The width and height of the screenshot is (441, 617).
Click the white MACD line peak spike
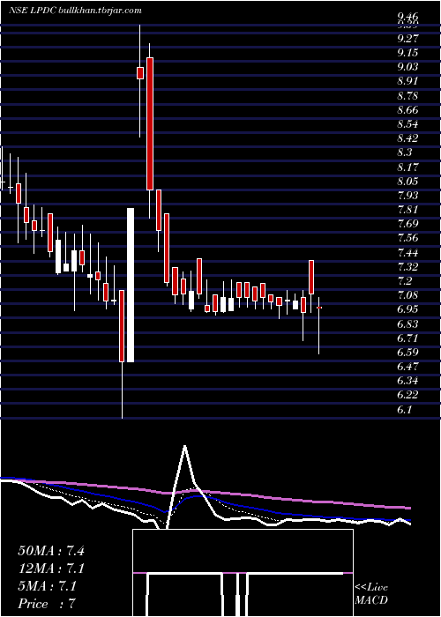click(x=184, y=446)
